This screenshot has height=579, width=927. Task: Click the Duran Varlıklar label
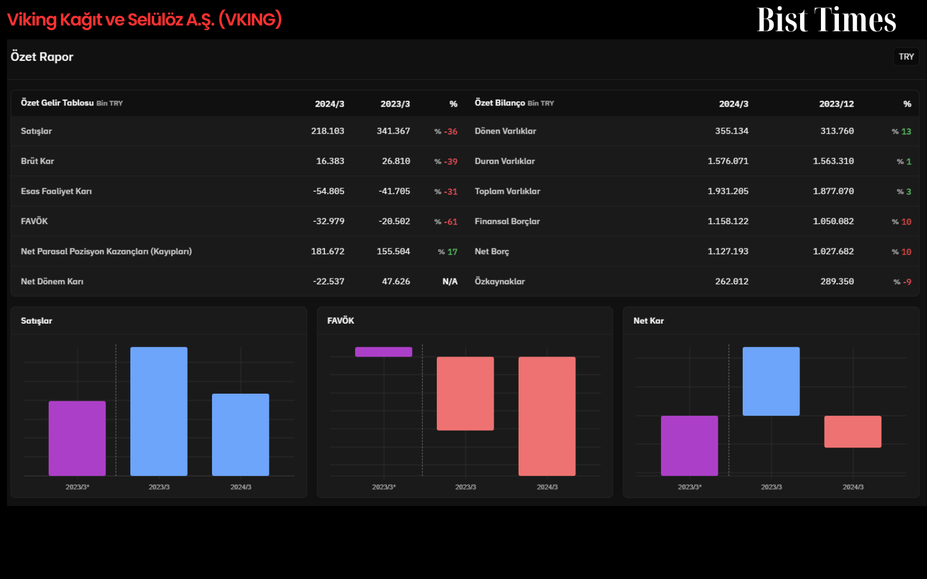(x=505, y=161)
